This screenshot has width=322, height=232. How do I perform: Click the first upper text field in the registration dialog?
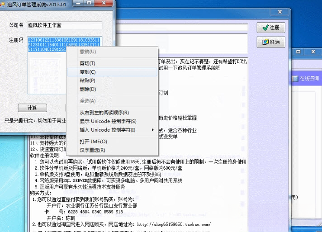tap(182, 28)
